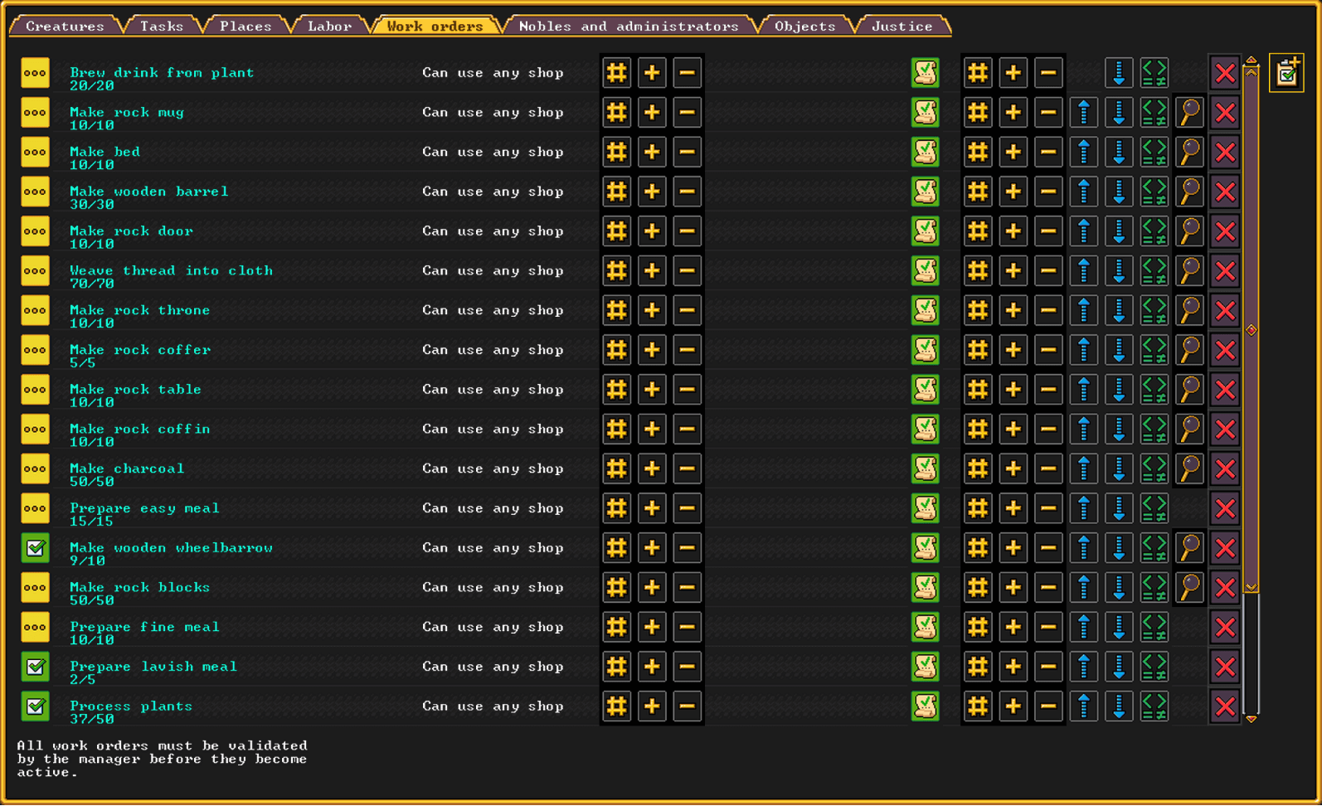Select the Labor tab

330,27
